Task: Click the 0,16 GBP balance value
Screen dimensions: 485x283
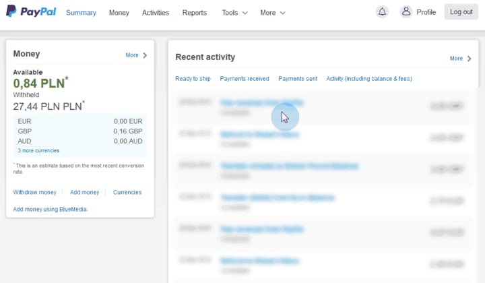Action: click(128, 131)
